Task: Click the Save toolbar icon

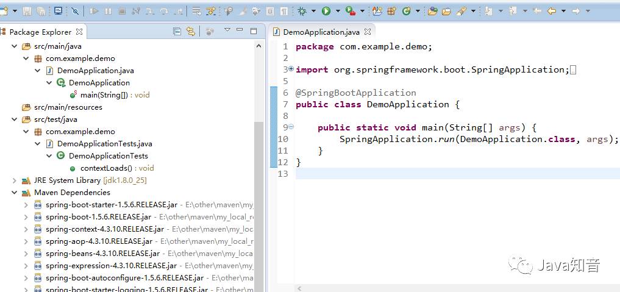Action: 27,12
